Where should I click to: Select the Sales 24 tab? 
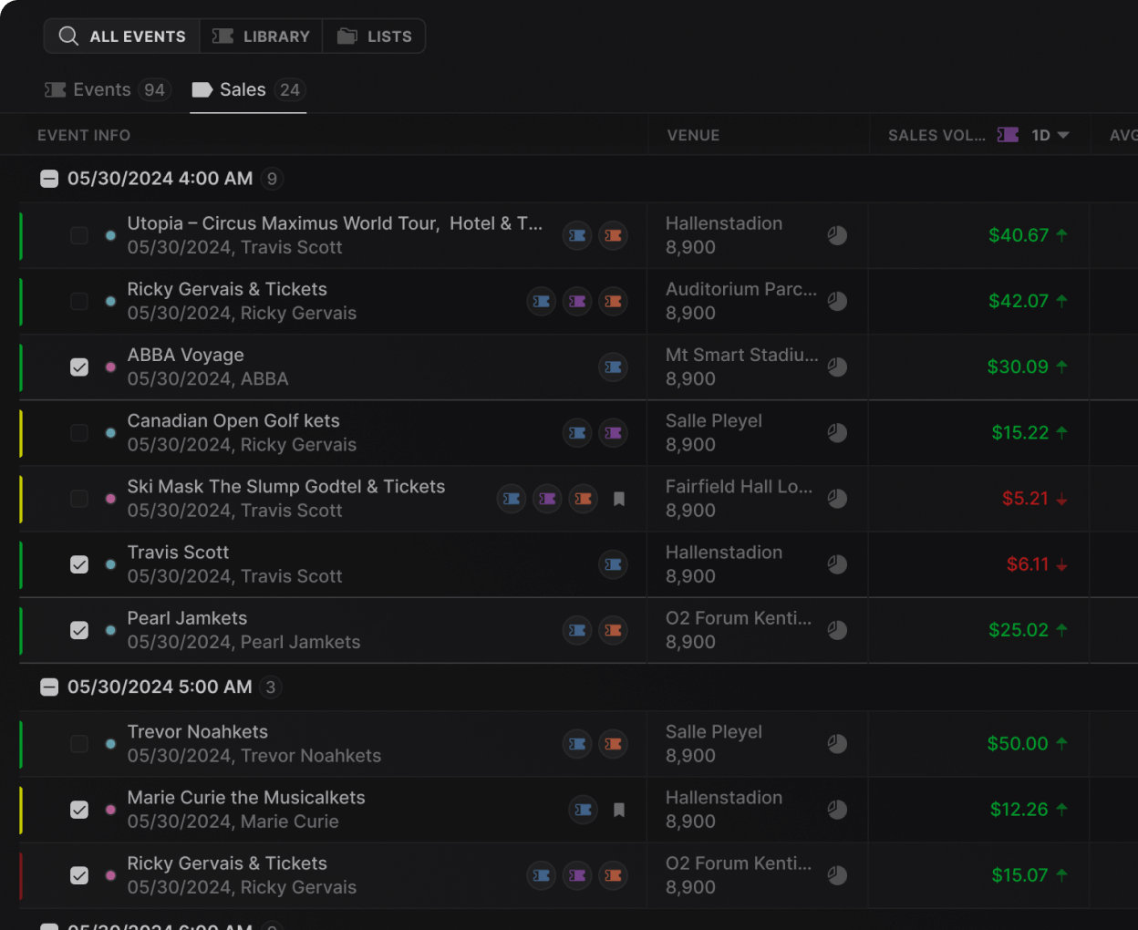pos(248,90)
